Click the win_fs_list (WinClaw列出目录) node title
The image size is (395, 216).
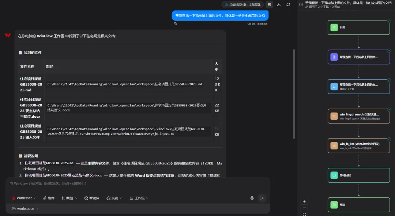[360, 144]
